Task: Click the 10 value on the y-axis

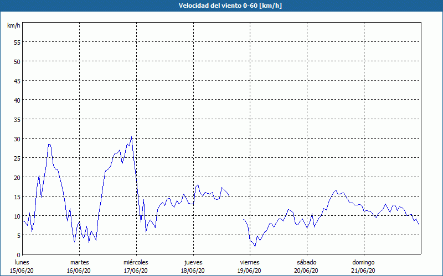Action: click(x=17, y=216)
